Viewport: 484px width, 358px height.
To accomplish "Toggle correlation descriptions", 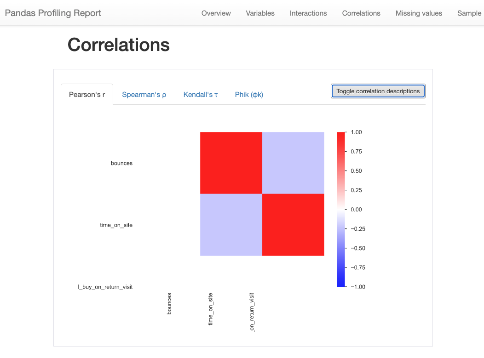I will click(x=378, y=91).
